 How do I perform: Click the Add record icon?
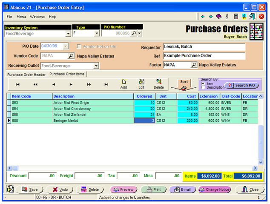124,82
